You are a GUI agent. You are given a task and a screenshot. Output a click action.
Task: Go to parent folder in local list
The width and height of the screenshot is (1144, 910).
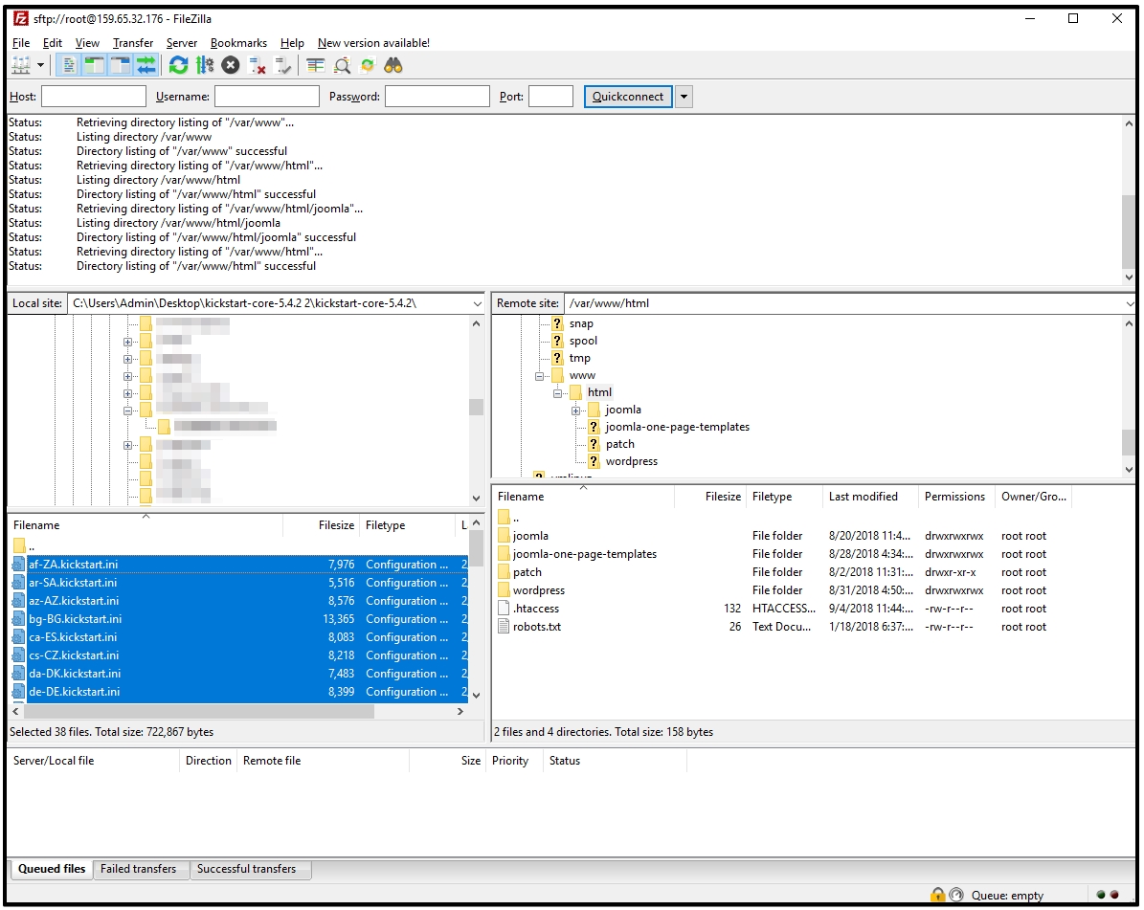24,546
